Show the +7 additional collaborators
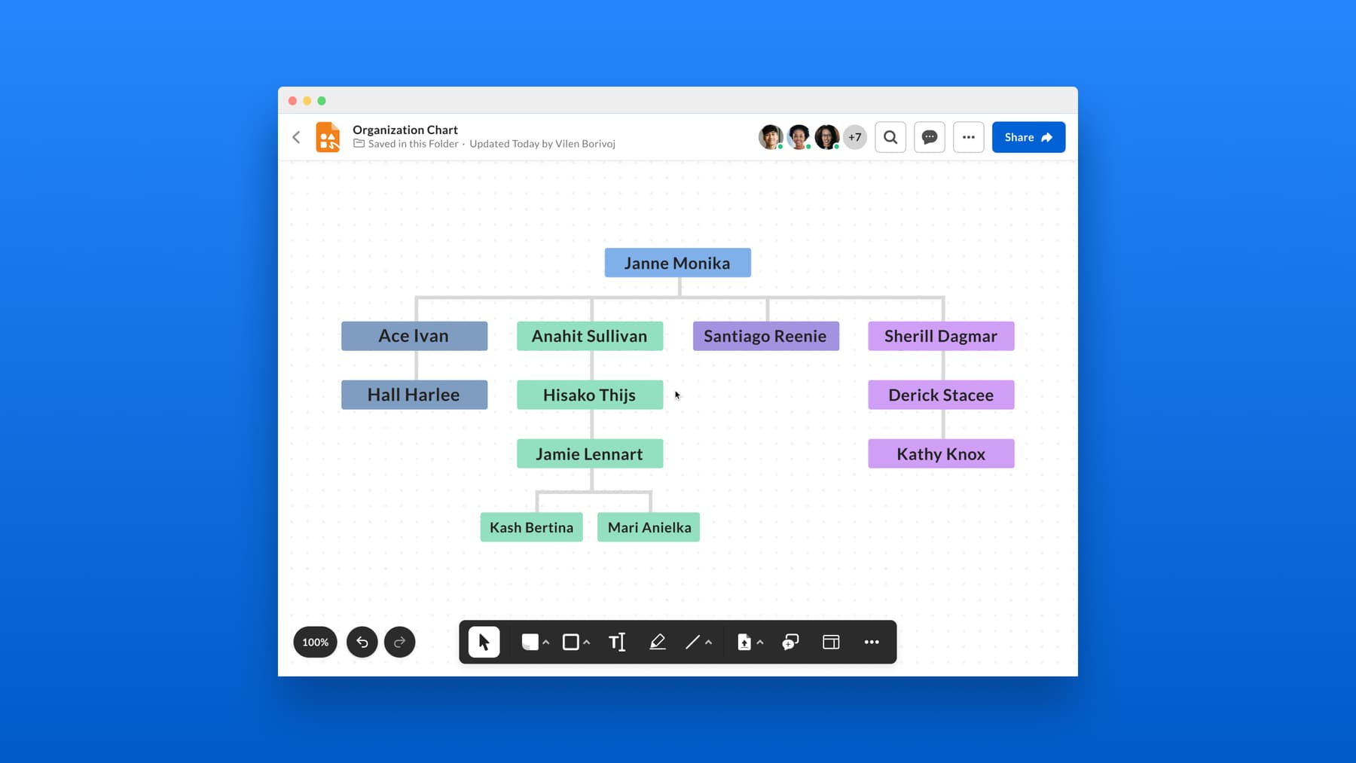The width and height of the screenshot is (1356, 763). 854,137
